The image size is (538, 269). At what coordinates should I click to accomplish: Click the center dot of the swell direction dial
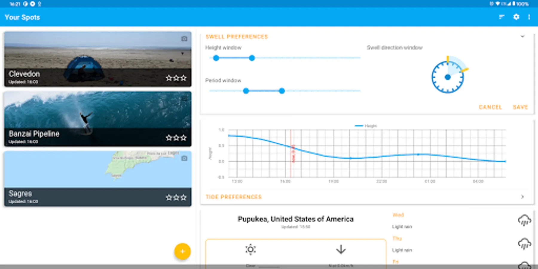coord(448,77)
